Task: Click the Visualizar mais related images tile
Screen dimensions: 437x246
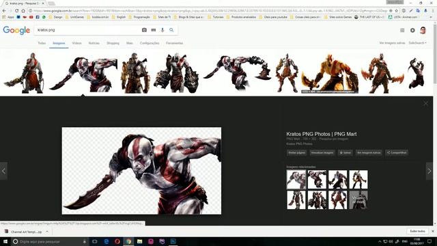Action: [x=358, y=200]
